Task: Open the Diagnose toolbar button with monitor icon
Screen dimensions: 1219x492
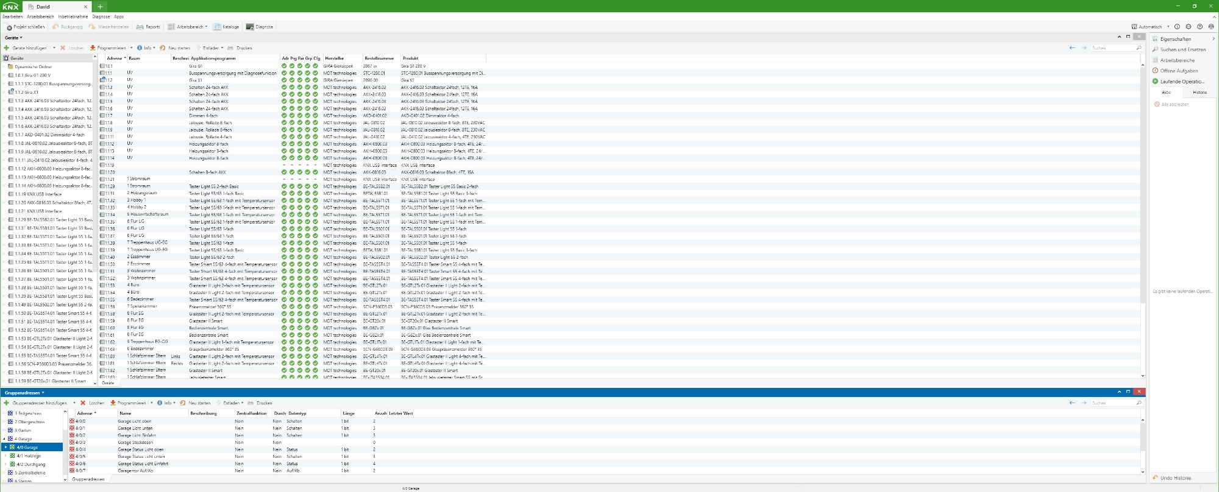Action: tap(260, 27)
